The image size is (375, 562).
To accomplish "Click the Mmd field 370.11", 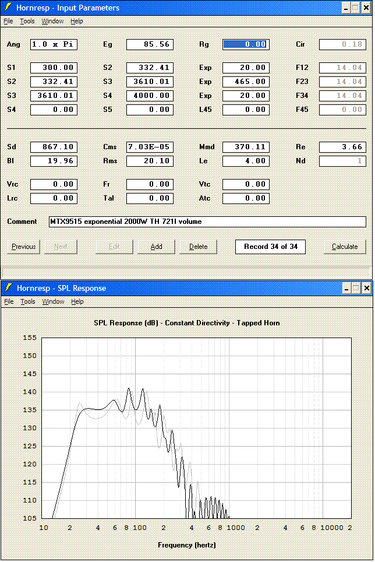I will [x=246, y=147].
